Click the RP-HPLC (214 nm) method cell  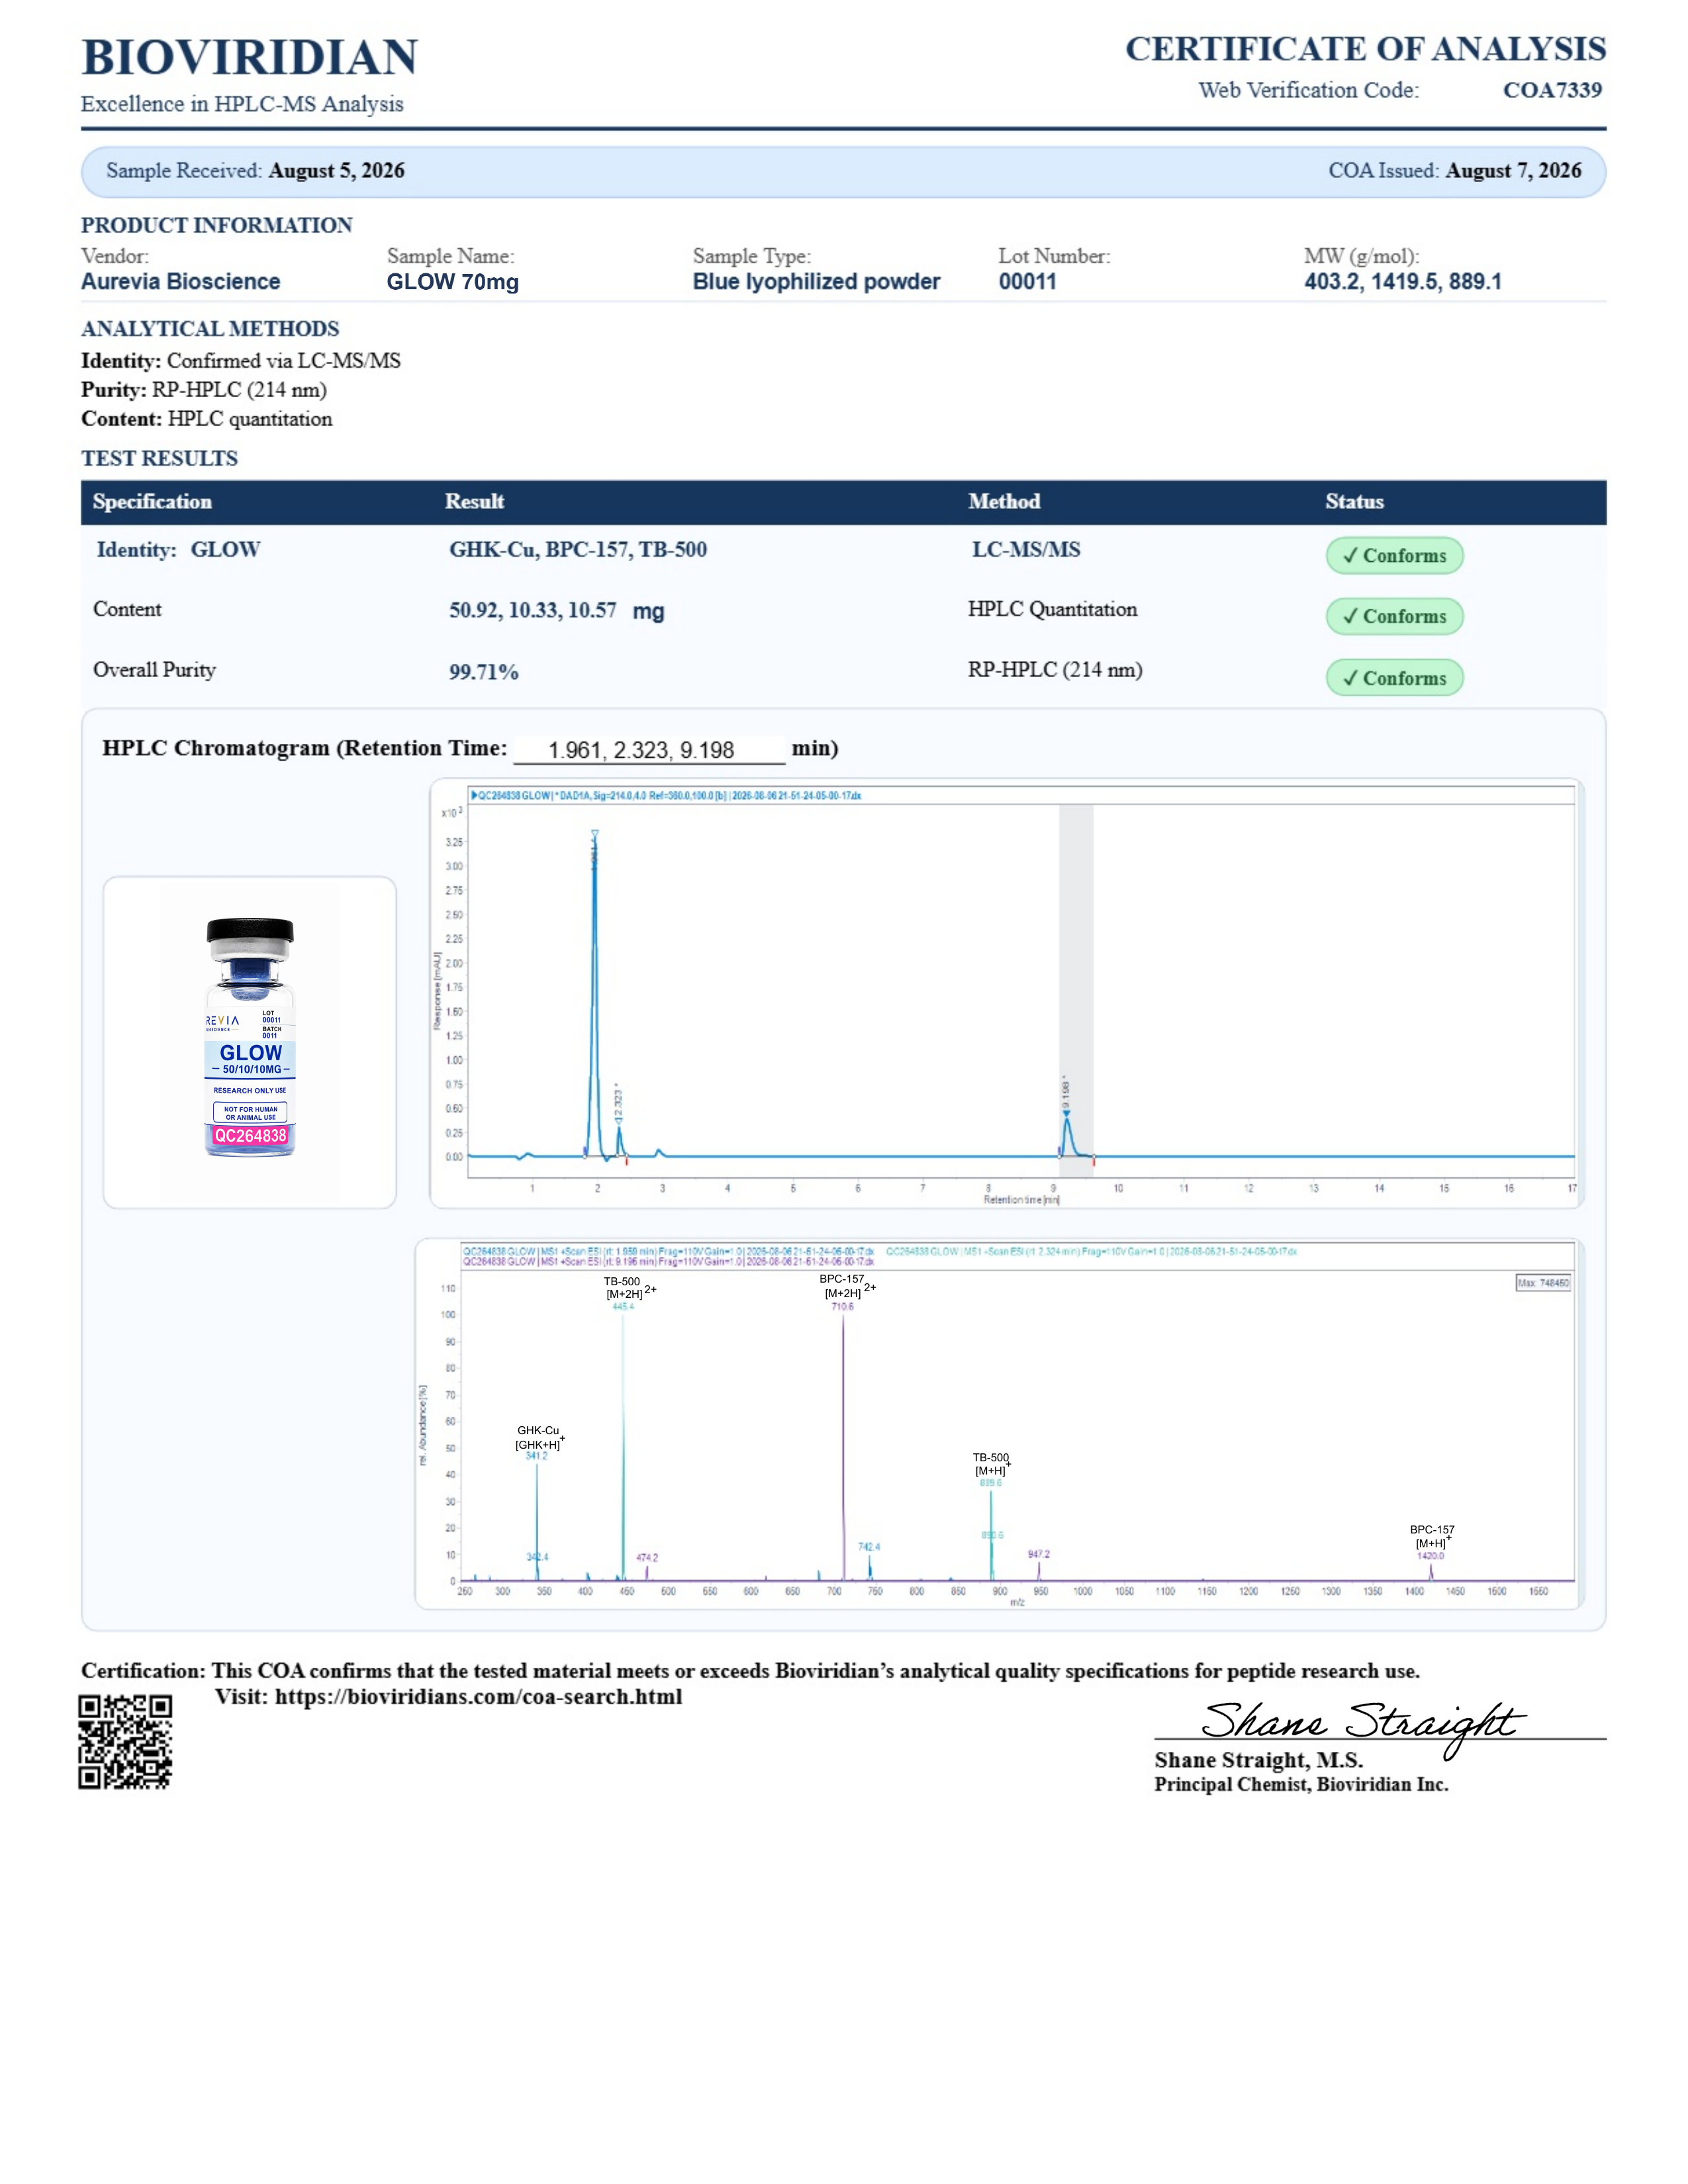pyautogui.click(x=1055, y=670)
